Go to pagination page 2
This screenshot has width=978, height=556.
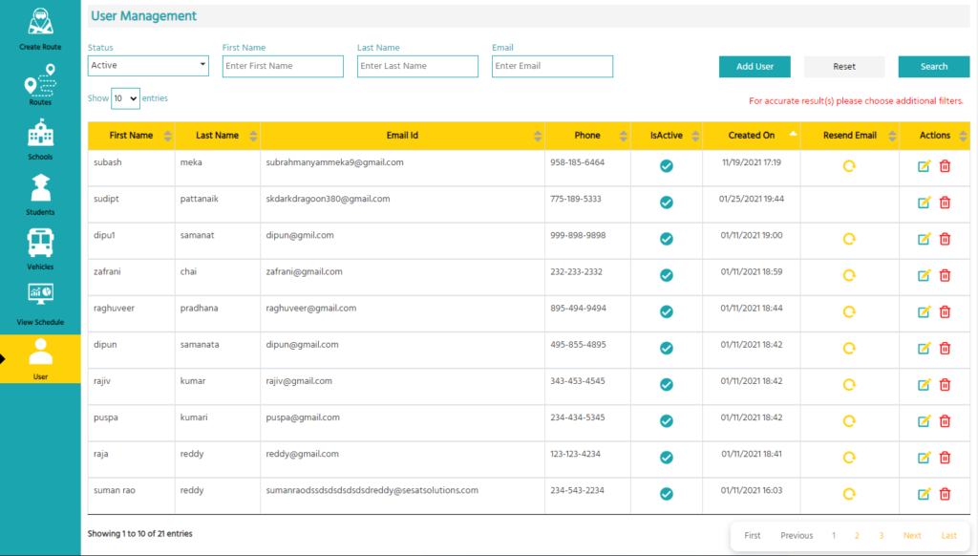point(857,536)
